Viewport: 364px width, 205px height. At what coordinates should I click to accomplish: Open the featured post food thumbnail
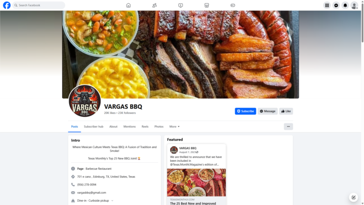(196, 182)
